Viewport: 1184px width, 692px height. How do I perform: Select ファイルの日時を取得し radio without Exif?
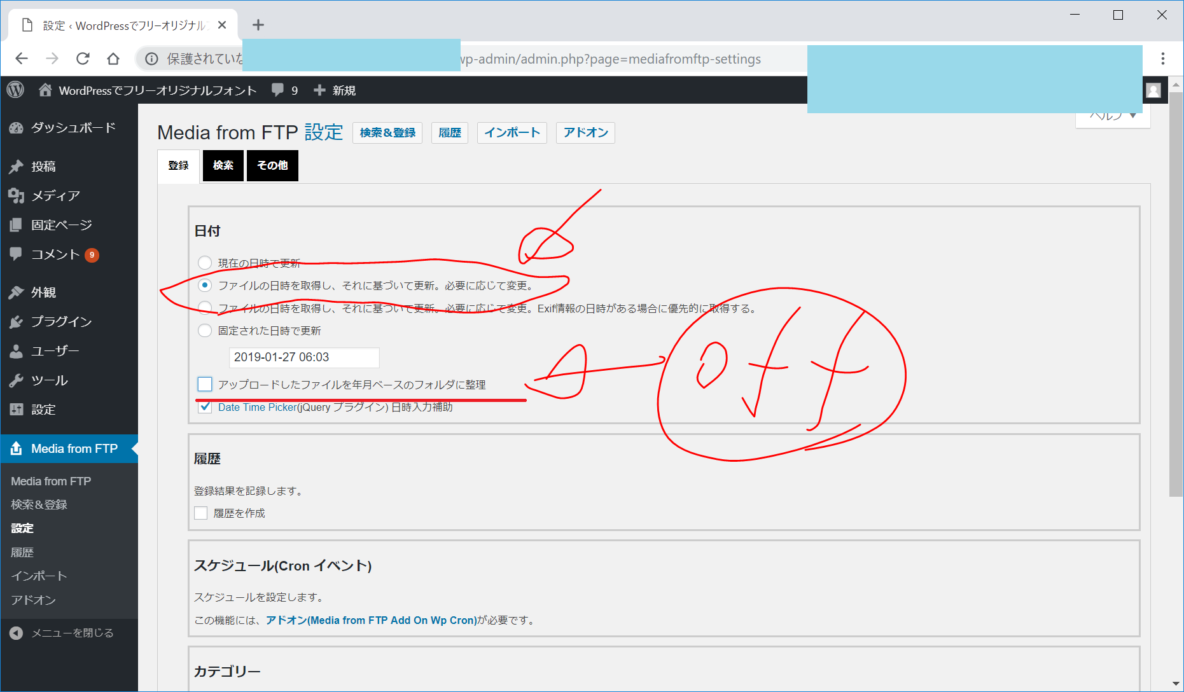[205, 285]
